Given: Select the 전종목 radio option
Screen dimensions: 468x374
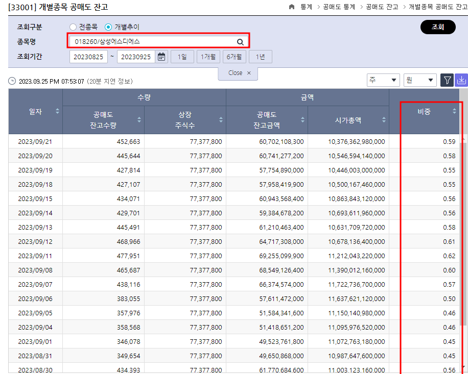Looking at the screenshot, I should pos(73,27).
